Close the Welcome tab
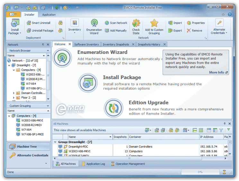The image size is (239, 181). point(70,44)
